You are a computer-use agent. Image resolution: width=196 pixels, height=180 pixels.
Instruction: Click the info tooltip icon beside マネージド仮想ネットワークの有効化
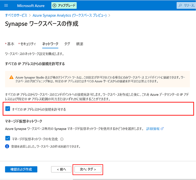click(62, 139)
